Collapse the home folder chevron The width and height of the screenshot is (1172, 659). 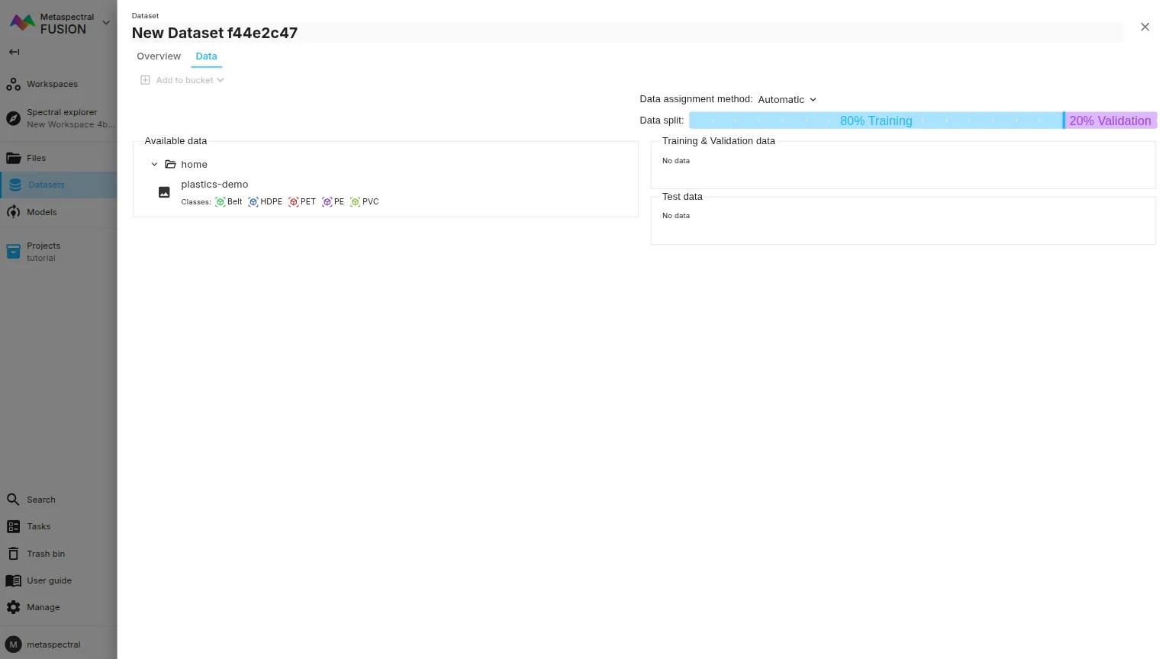tap(154, 165)
